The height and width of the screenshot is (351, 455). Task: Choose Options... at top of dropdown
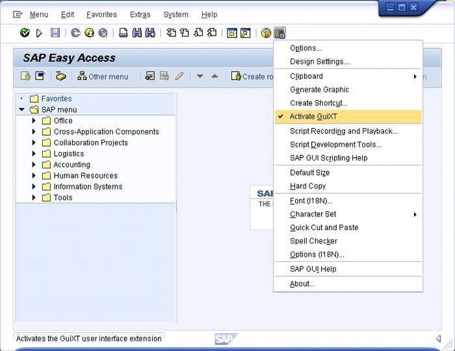pos(348,48)
